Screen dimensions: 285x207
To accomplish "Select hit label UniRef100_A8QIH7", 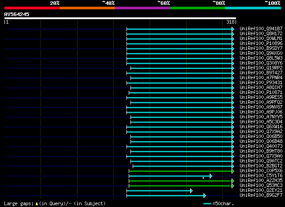I will coord(261,87).
